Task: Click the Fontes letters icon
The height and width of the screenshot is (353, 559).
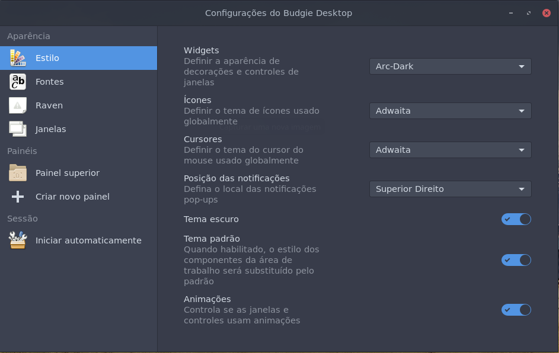Action: pos(18,82)
